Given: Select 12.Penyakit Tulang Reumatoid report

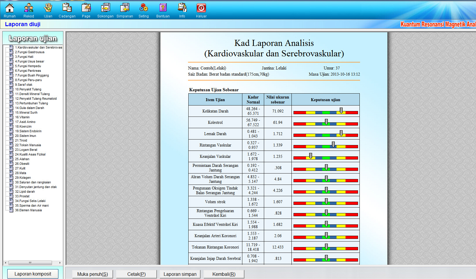Looking at the screenshot, I should point(36,99).
